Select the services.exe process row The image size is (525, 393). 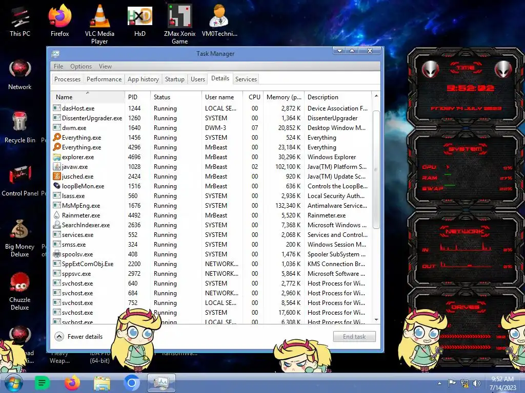pos(211,234)
